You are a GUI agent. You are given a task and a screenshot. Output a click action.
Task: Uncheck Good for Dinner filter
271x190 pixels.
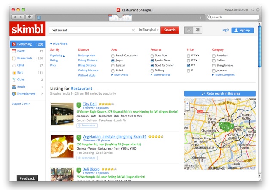pyautogui.click(x=152, y=66)
